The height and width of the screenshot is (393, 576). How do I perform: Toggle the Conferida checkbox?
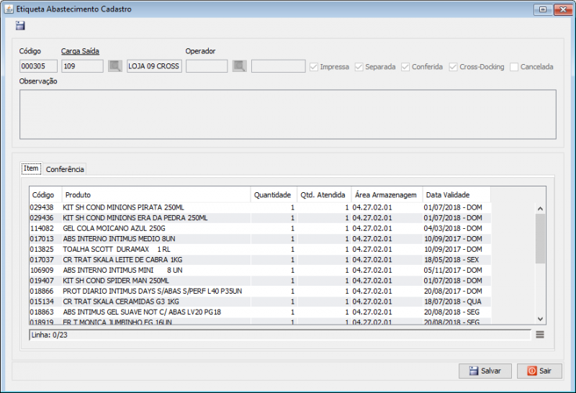pos(405,67)
